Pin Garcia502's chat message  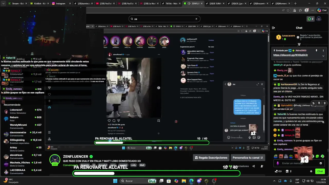319,103
